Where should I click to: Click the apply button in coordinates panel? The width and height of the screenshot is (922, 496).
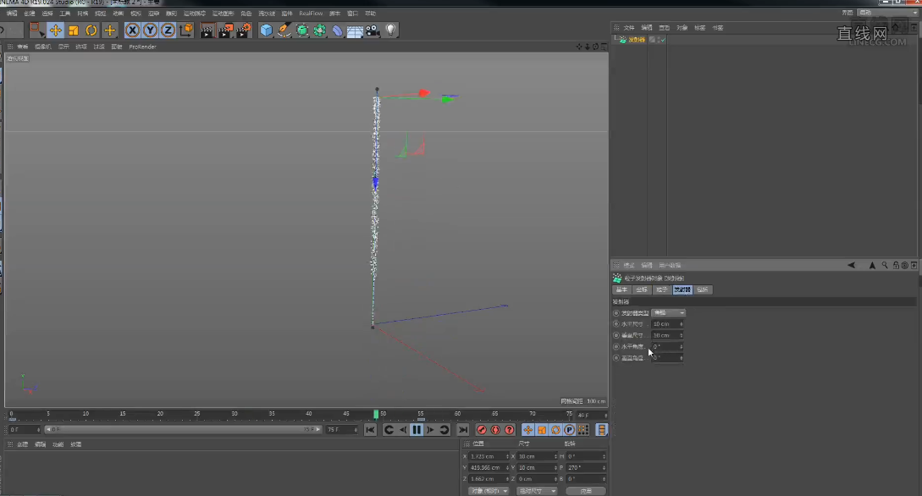point(586,491)
